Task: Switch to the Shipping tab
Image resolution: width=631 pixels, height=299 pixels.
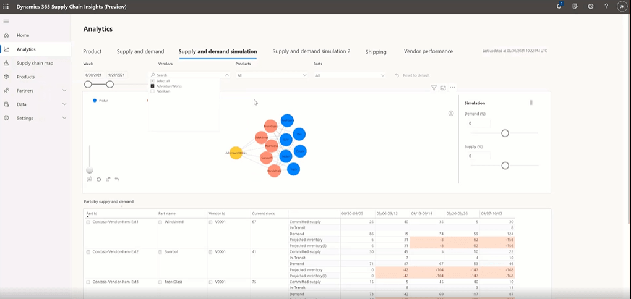Action: pyautogui.click(x=376, y=52)
